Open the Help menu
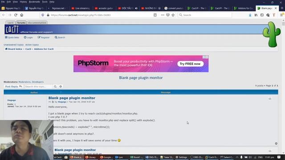The width and height of the screenshot is (285, 160). [52, 2]
